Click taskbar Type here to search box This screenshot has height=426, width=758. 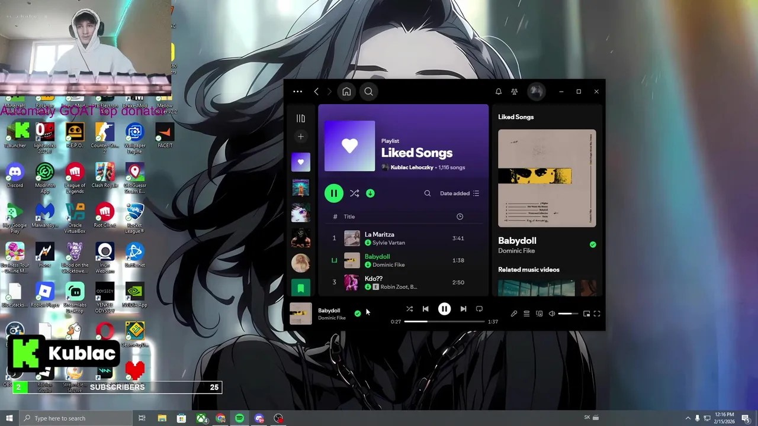tap(75, 418)
